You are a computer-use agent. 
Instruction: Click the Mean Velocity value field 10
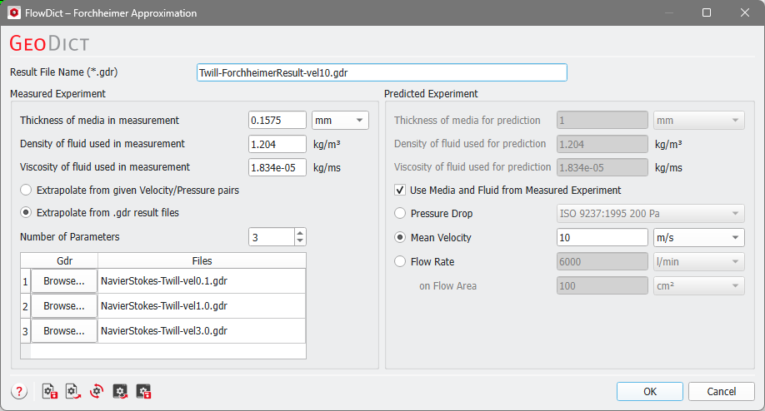point(602,238)
